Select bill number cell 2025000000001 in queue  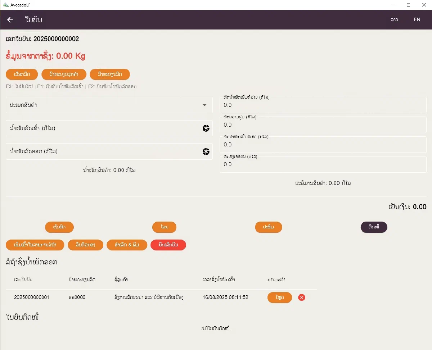[x=32, y=297]
